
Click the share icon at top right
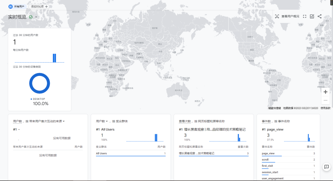(320, 17)
